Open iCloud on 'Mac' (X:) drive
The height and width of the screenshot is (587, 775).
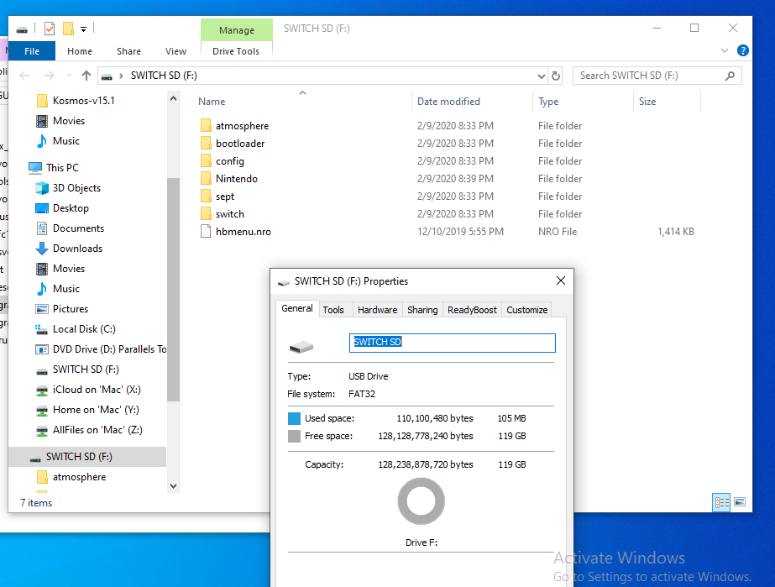97,389
